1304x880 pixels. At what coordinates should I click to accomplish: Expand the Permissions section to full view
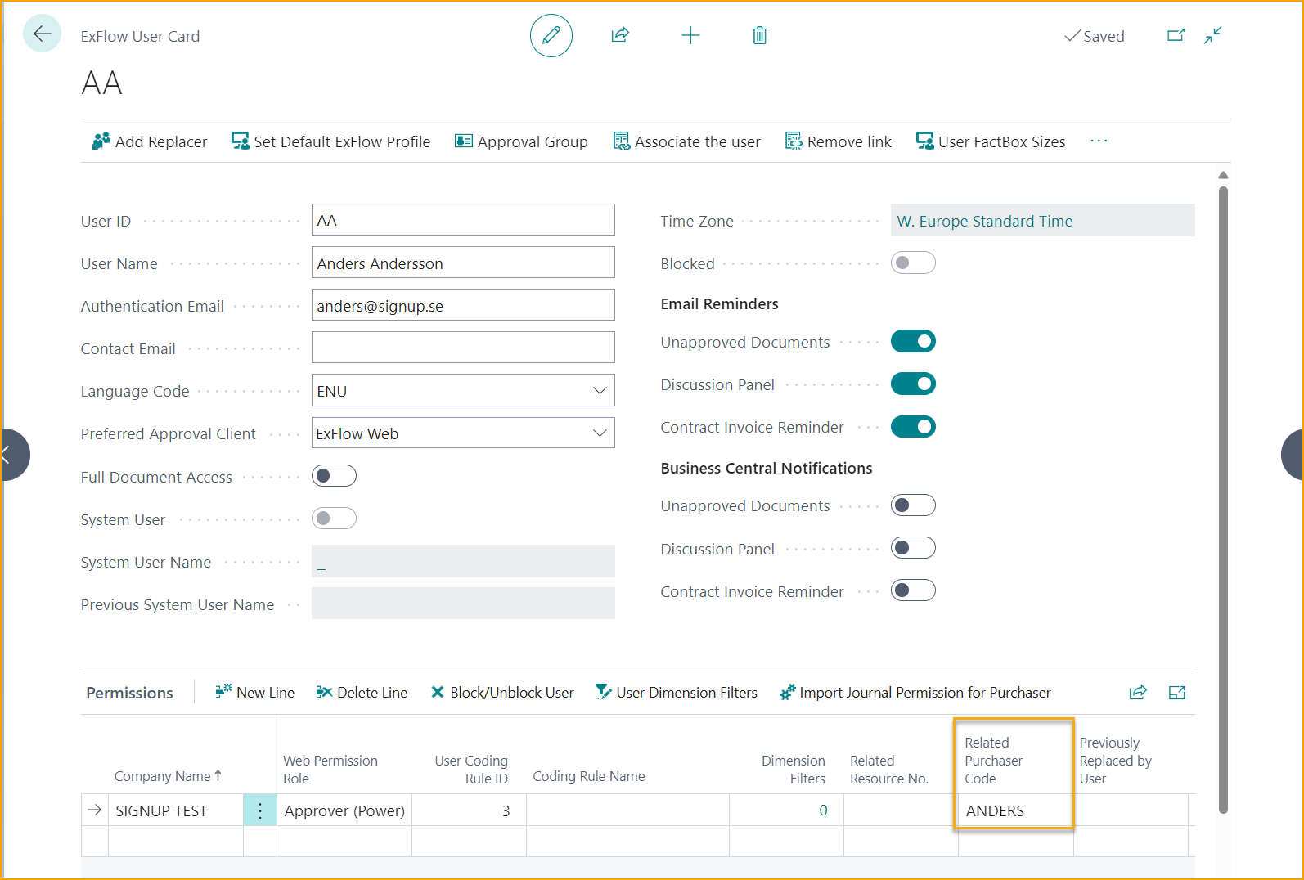(x=1176, y=693)
